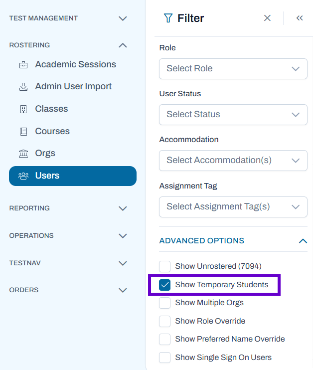Expand the Test Management section
Viewport: 313px width, 370px height.
tap(123, 18)
